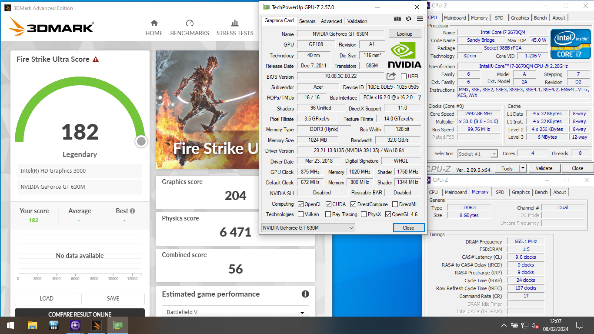
Task: Open the notification center
Action: [580, 325]
